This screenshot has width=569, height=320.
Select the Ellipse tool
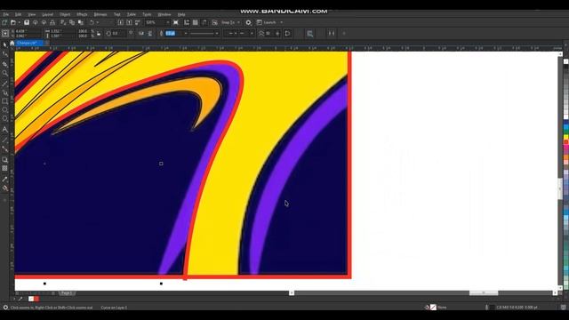tap(4, 110)
